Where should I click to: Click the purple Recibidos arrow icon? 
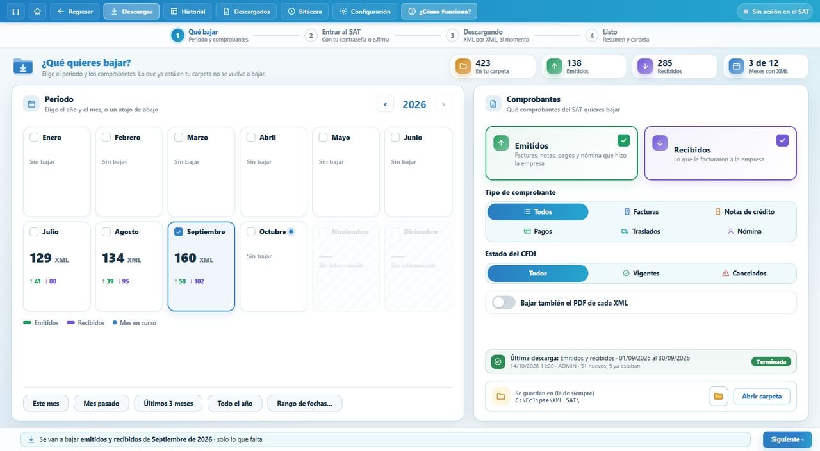click(660, 143)
